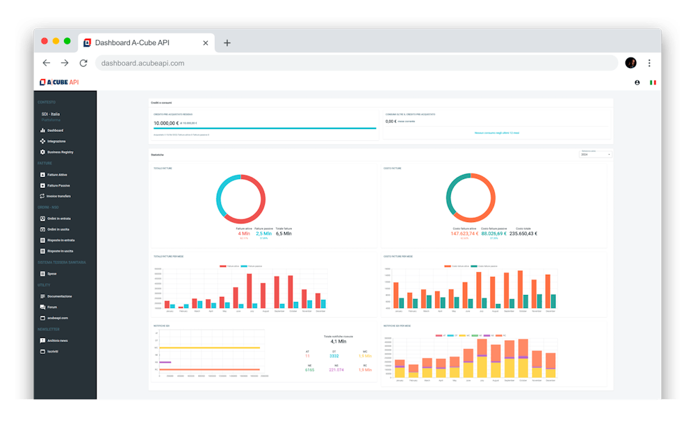Click the user account icon

(637, 83)
